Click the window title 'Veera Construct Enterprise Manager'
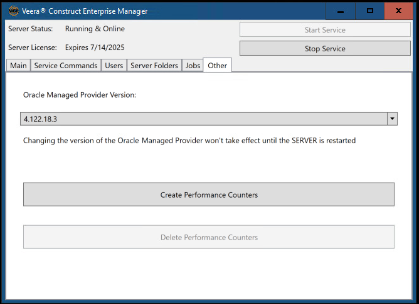Image resolution: width=419 pixels, height=304 pixels. [85, 11]
